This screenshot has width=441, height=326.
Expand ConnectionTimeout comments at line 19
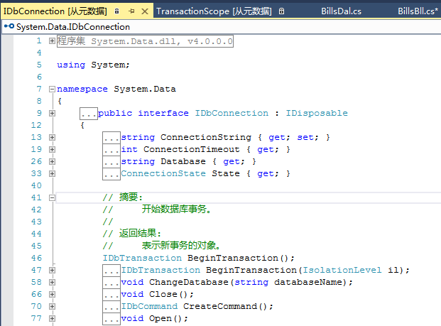[x=52, y=149]
